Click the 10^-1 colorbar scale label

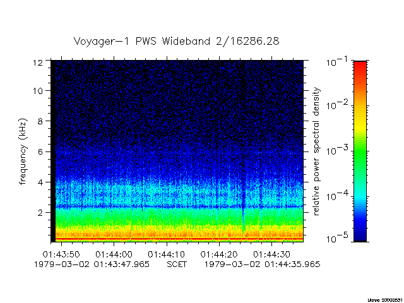338,62
